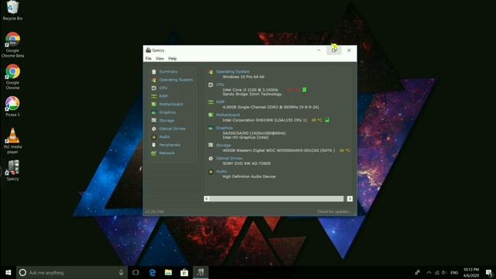This screenshot has width=496, height=279.
Task: Click the Optical Drives heading in summary
Action: click(229, 158)
